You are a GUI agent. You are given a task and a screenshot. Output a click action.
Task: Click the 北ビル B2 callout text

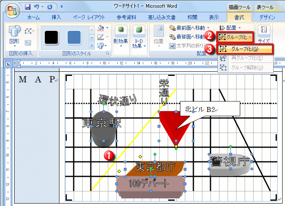[199, 109]
